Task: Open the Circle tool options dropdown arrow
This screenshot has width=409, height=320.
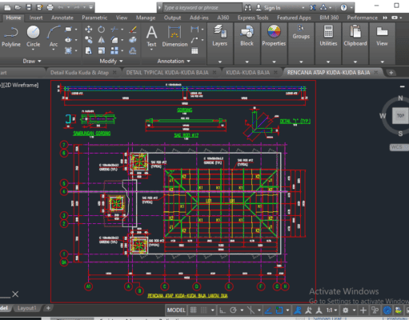Action: pos(33,50)
